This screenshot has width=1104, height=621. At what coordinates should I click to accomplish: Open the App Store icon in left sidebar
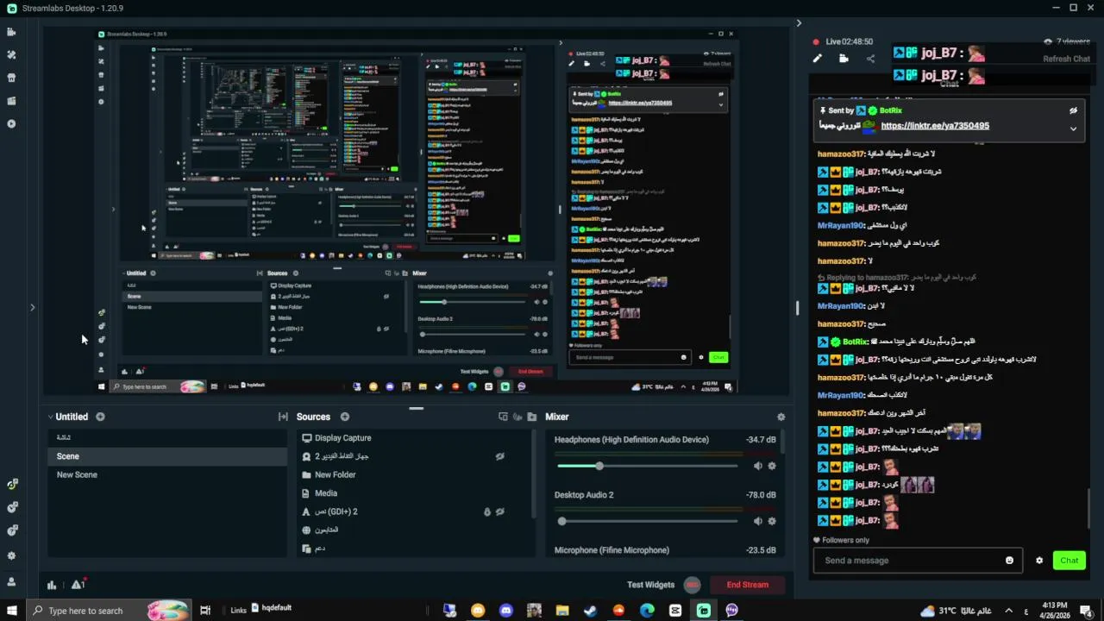click(x=11, y=78)
